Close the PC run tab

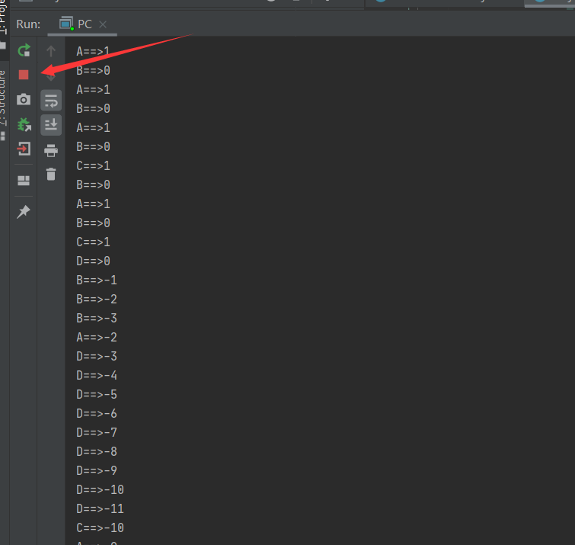coord(103,24)
